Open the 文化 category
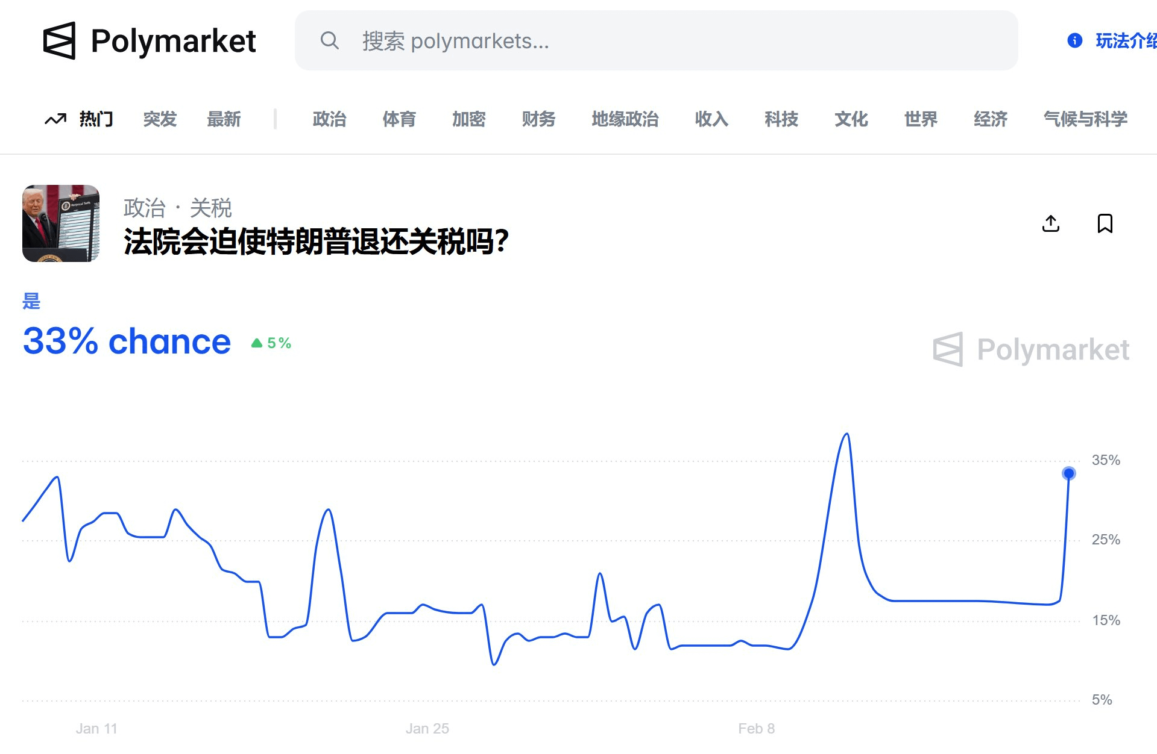This screenshot has height=754, width=1157. [x=851, y=119]
